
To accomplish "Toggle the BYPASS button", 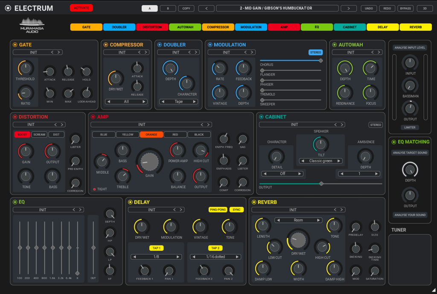I will pyautogui.click(x=405, y=9).
